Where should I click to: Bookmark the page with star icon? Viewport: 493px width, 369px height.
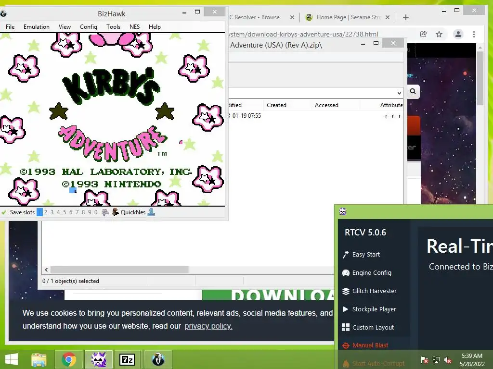click(439, 34)
